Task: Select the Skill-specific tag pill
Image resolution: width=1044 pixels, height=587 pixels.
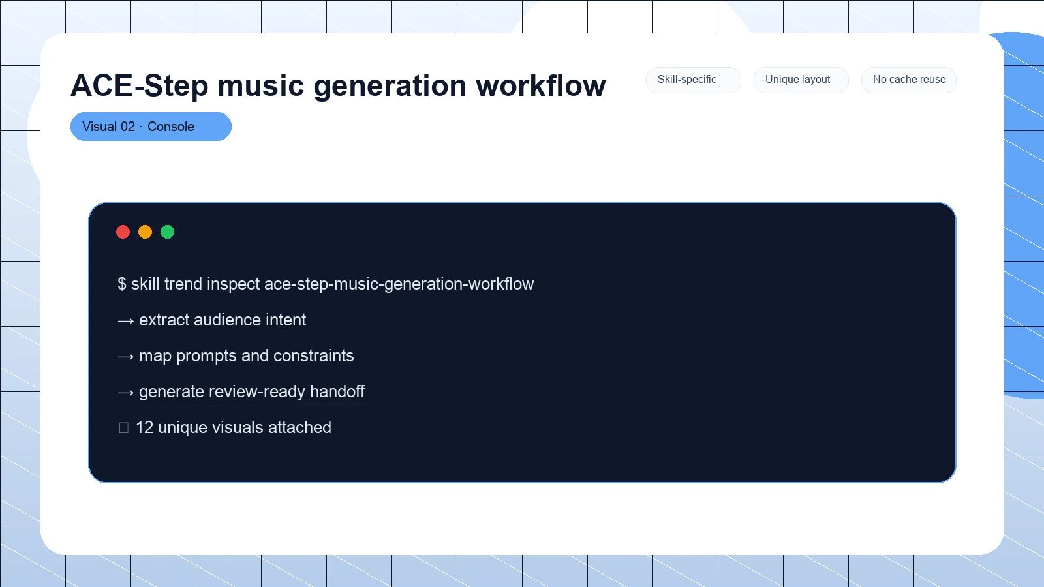Action: click(693, 80)
